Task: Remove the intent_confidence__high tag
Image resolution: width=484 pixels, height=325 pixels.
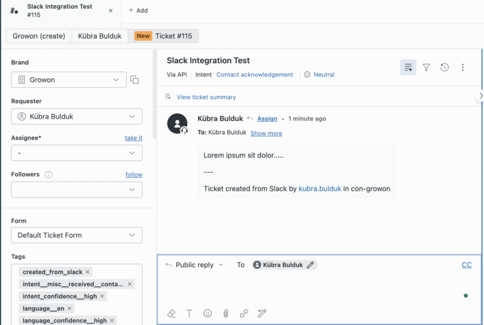Action: pos(102,296)
